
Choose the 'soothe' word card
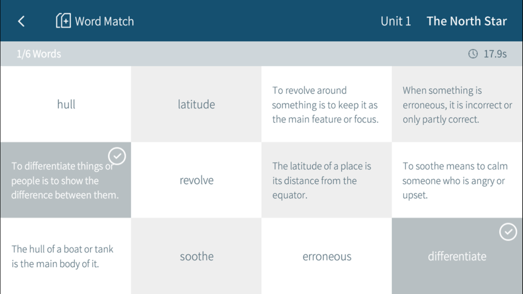tap(196, 256)
